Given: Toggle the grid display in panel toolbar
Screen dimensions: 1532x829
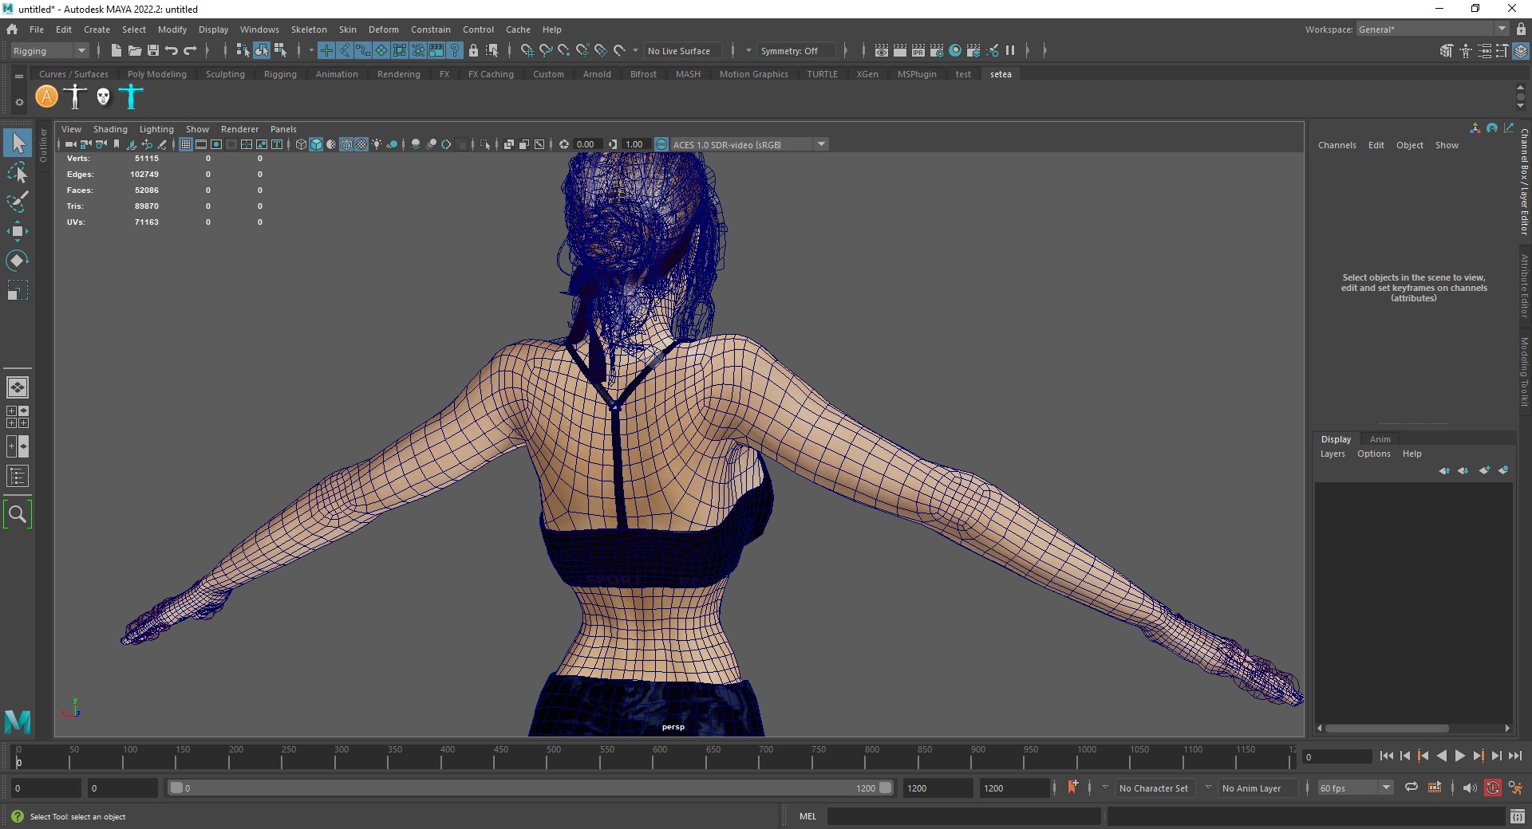Looking at the screenshot, I should tap(186, 144).
